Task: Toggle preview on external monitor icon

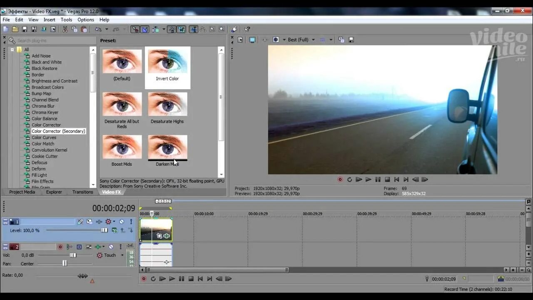Action: (x=252, y=40)
